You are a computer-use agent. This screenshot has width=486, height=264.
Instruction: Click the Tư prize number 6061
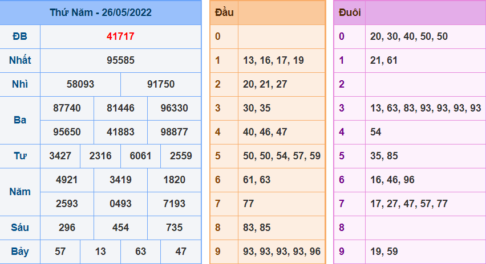click(x=140, y=156)
